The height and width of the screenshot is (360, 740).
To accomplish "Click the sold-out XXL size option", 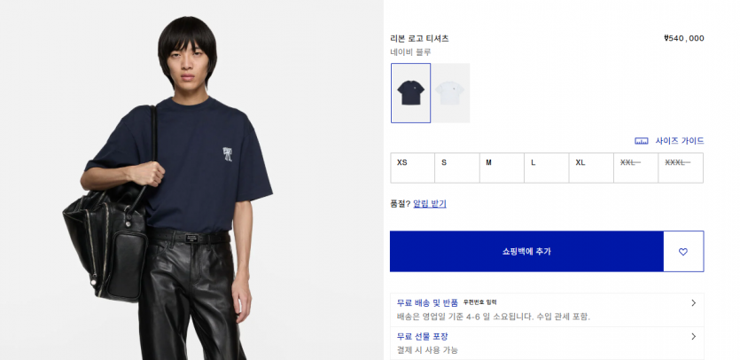I will click(635, 168).
